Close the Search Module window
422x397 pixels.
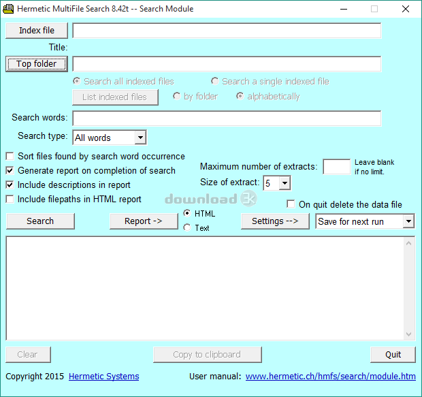pos(406,9)
